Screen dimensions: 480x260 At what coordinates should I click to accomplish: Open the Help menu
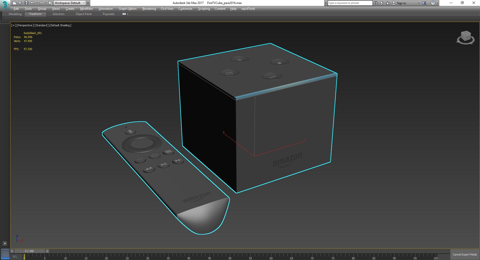point(233,9)
